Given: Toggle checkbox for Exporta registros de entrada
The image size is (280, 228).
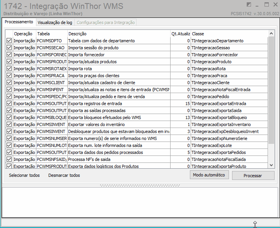Looking at the screenshot, I should tap(9, 104).
